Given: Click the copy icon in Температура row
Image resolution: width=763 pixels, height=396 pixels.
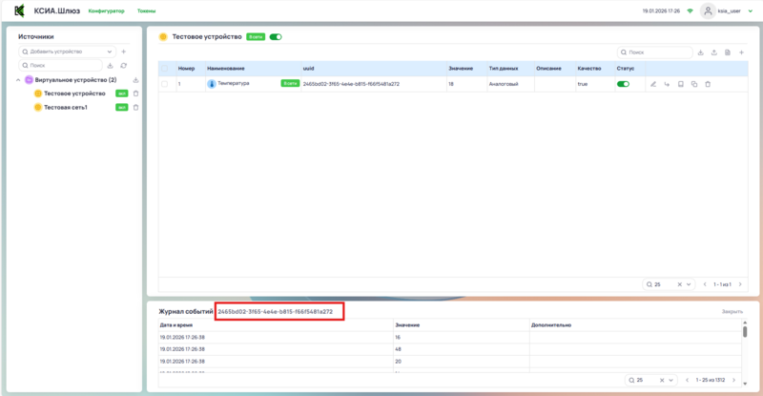Looking at the screenshot, I should (694, 84).
